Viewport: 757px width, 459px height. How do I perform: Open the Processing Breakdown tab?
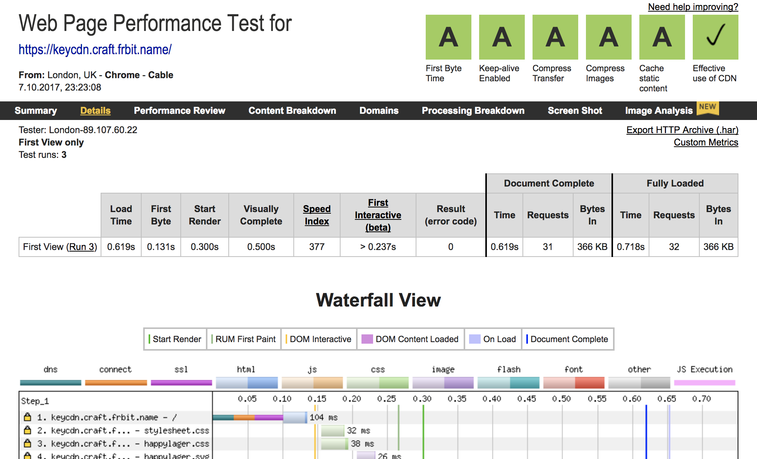pyautogui.click(x=473, y=111)
